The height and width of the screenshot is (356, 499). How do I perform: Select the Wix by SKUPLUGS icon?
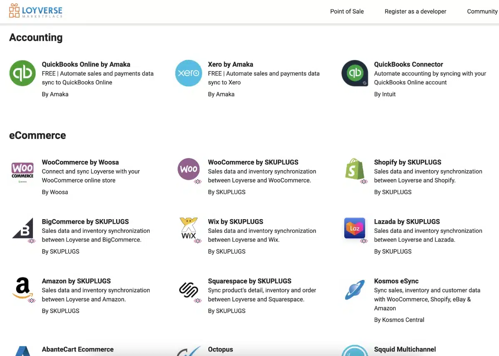188,229
